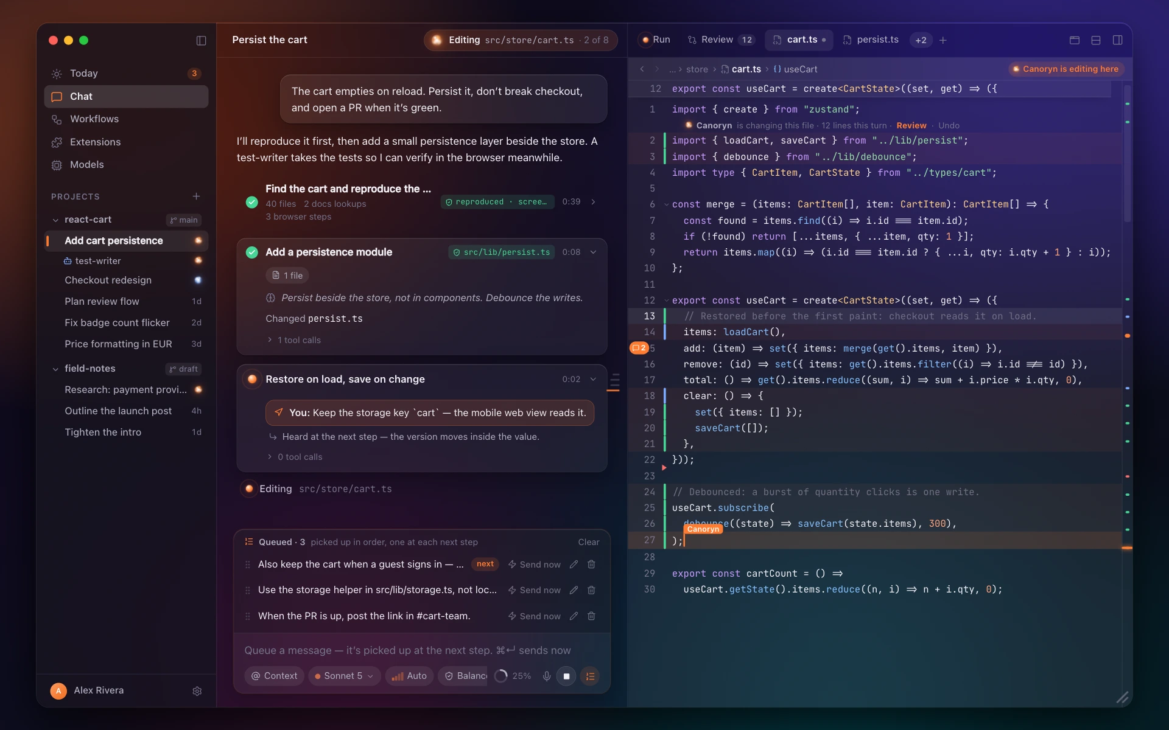
Task: Grab drag handle of #cart-team message
Action: tap(248, 616)
